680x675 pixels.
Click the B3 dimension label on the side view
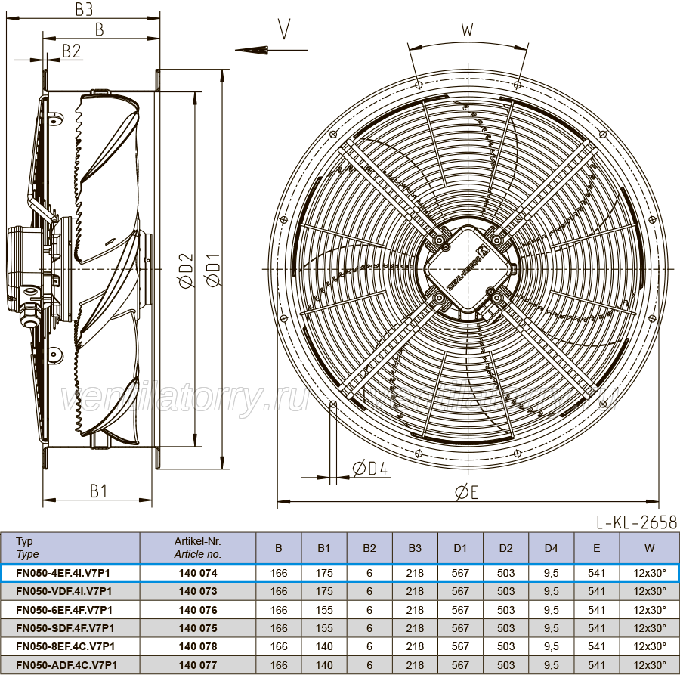point(84,9)
